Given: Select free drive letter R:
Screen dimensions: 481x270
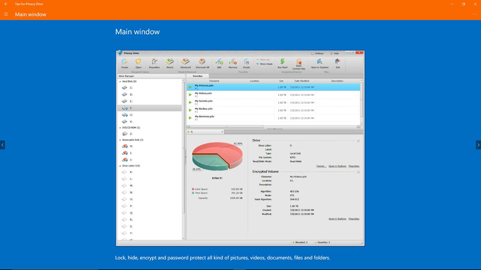Looking at the screenshot, I should 149,220.
